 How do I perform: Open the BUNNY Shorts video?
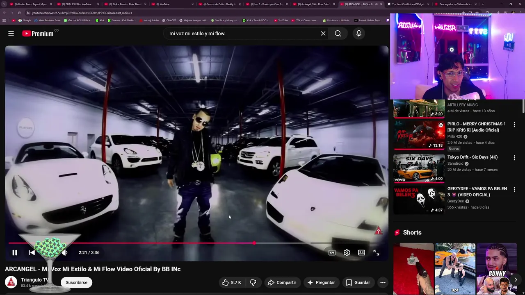(497, 269)
